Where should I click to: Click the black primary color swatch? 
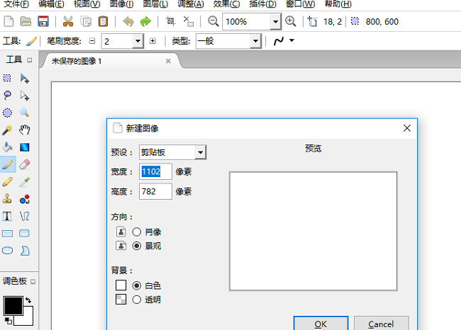point(13,306)
